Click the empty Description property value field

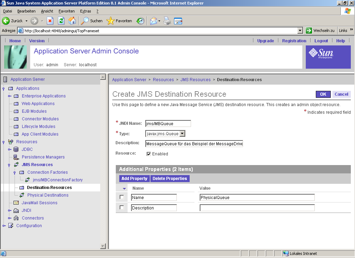click(257, 208)
